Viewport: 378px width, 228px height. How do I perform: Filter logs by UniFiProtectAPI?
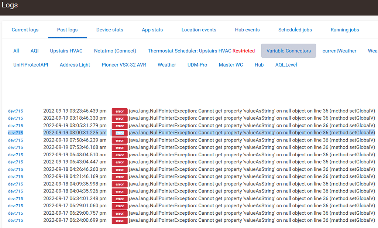(x=31, y=65)
